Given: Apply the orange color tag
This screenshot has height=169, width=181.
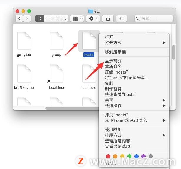Looking at the screenshot, I should [115, 156].
